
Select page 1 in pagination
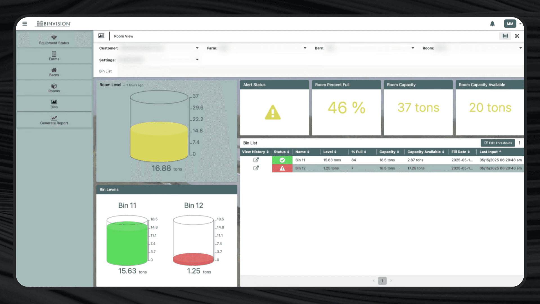tap(382, 281)
